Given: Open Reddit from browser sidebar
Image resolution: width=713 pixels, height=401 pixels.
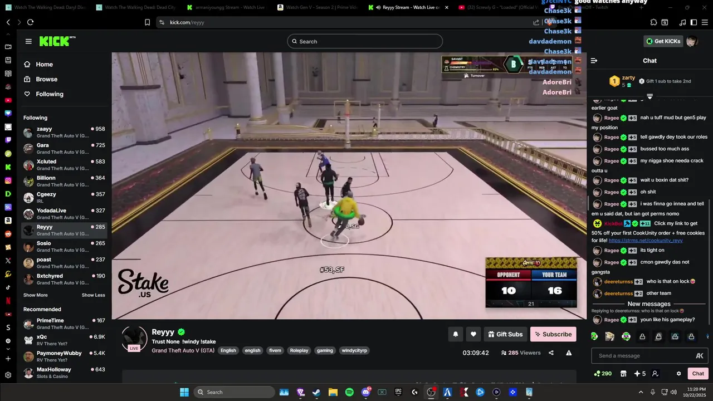Looking at the screenshot, I should pyautogui.click(x=8, y=234).
